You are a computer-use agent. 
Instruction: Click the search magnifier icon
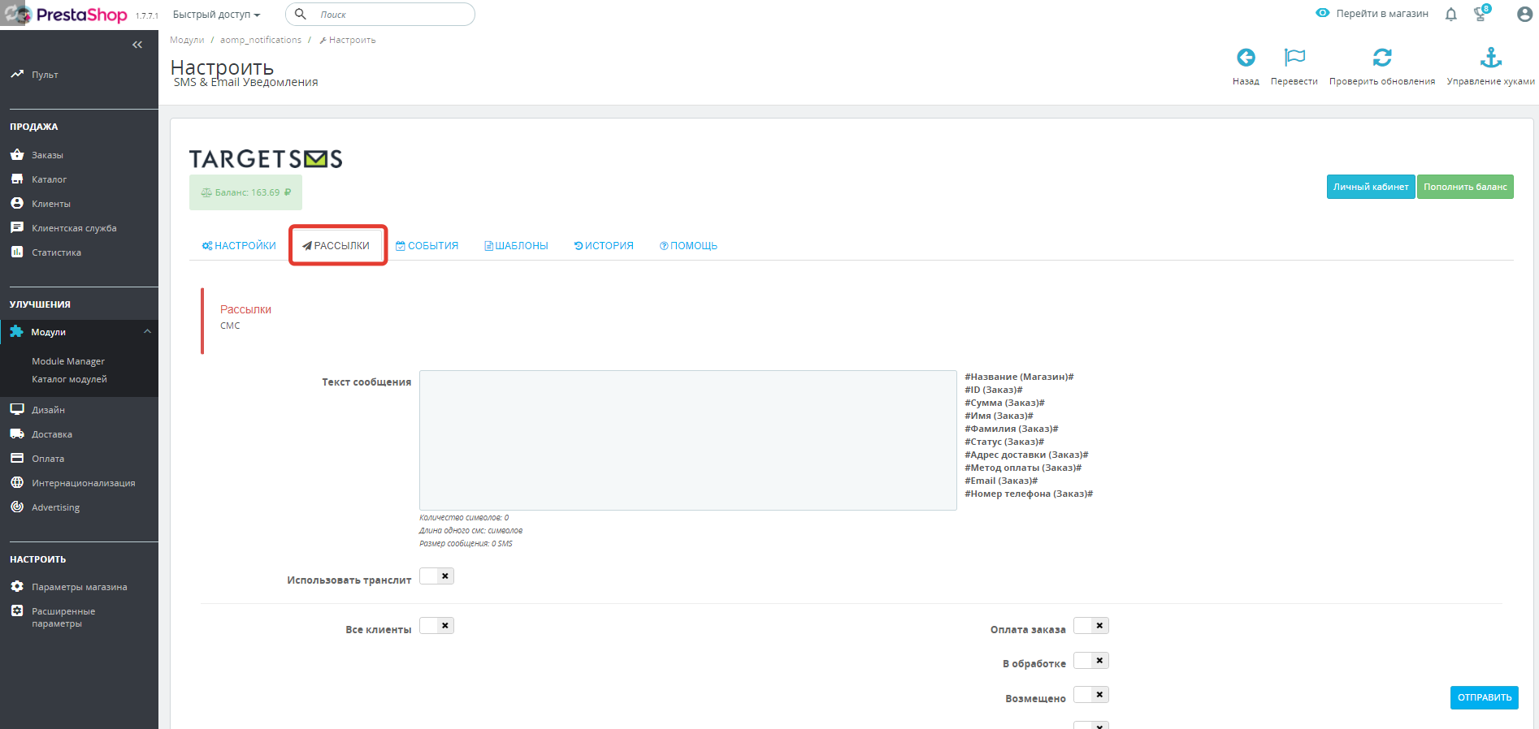tap(301, 14)
